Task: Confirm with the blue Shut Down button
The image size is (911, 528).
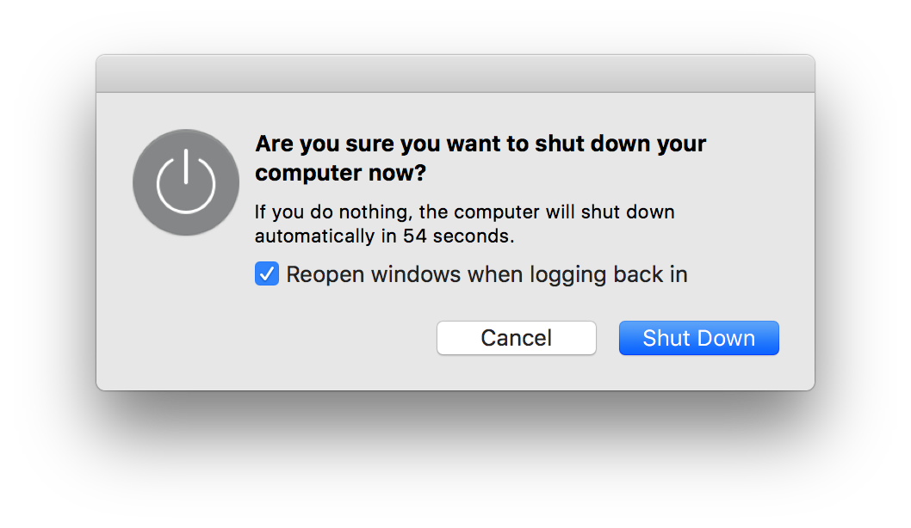Action: coord(698,338)
